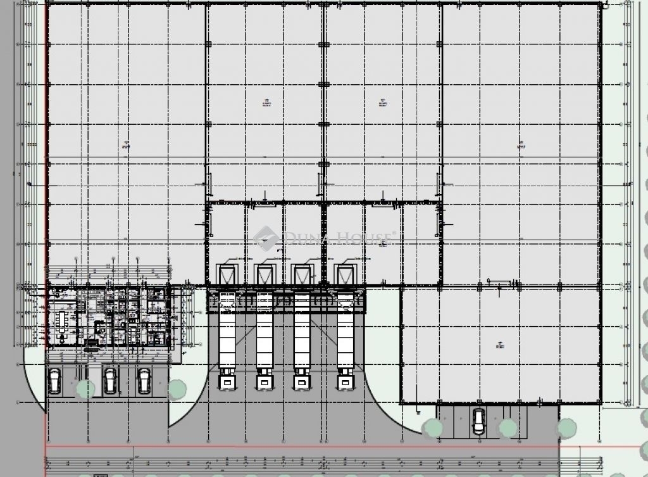
Task: Select the rightmost truck cab at the docks
Action: [x=345, y=381]
